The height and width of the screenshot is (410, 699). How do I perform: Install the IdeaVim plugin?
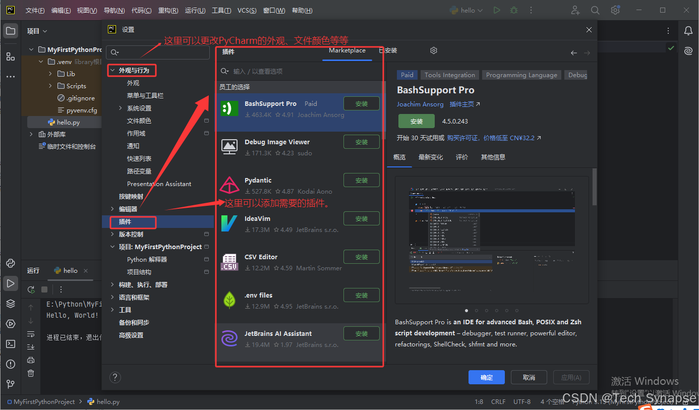[362, 218]
